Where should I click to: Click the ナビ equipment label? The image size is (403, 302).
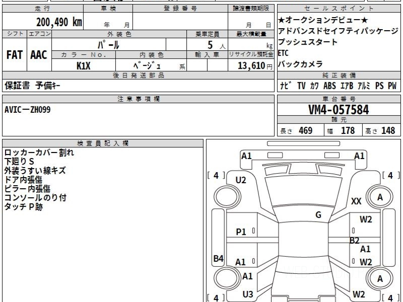pyautogui.click(x=286, y=86)
